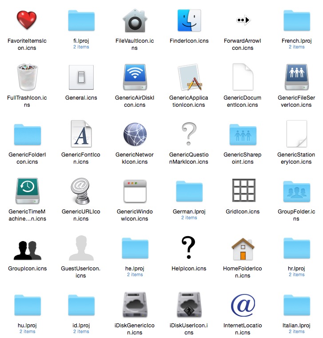Click the InternetLocation.icns filename label
The width and height of the screenshot is (323, 338).
point(243,329)
